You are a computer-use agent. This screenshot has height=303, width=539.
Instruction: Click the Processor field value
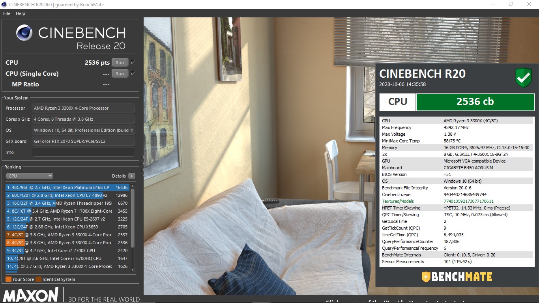pyautogui.click(x=83, y=108)
